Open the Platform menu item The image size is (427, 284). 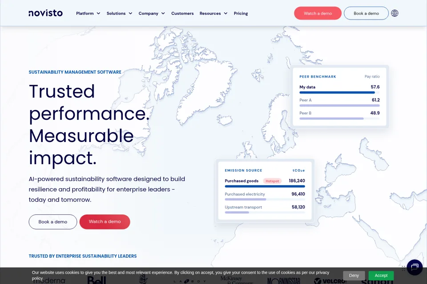pos(85,13)
